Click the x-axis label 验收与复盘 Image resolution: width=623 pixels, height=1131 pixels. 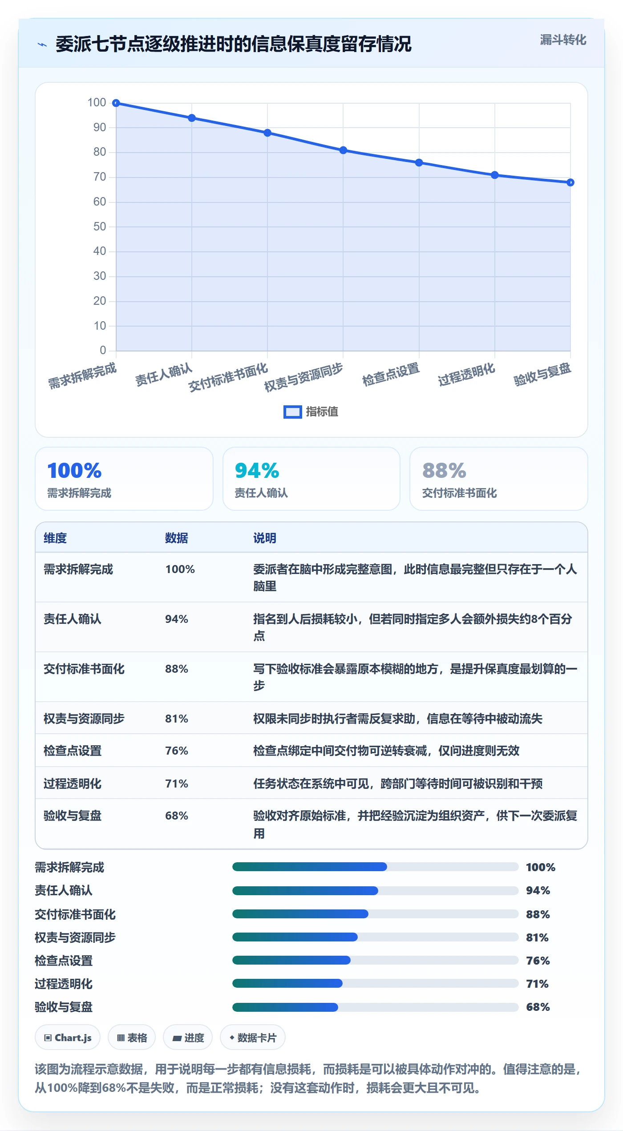tap(542, 375)
